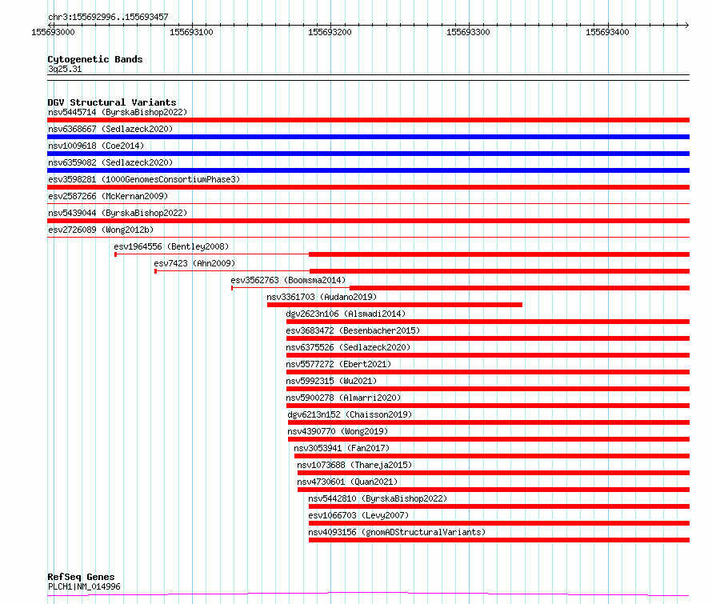Image resolution: width=712 pixels, height=604 pixels.
Task: Open the esv2587266 (McKernan2009) label
Action: 108,196
